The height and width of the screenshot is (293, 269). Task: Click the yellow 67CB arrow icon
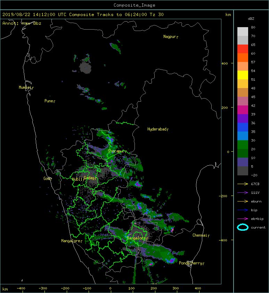(x=243, y=184)
